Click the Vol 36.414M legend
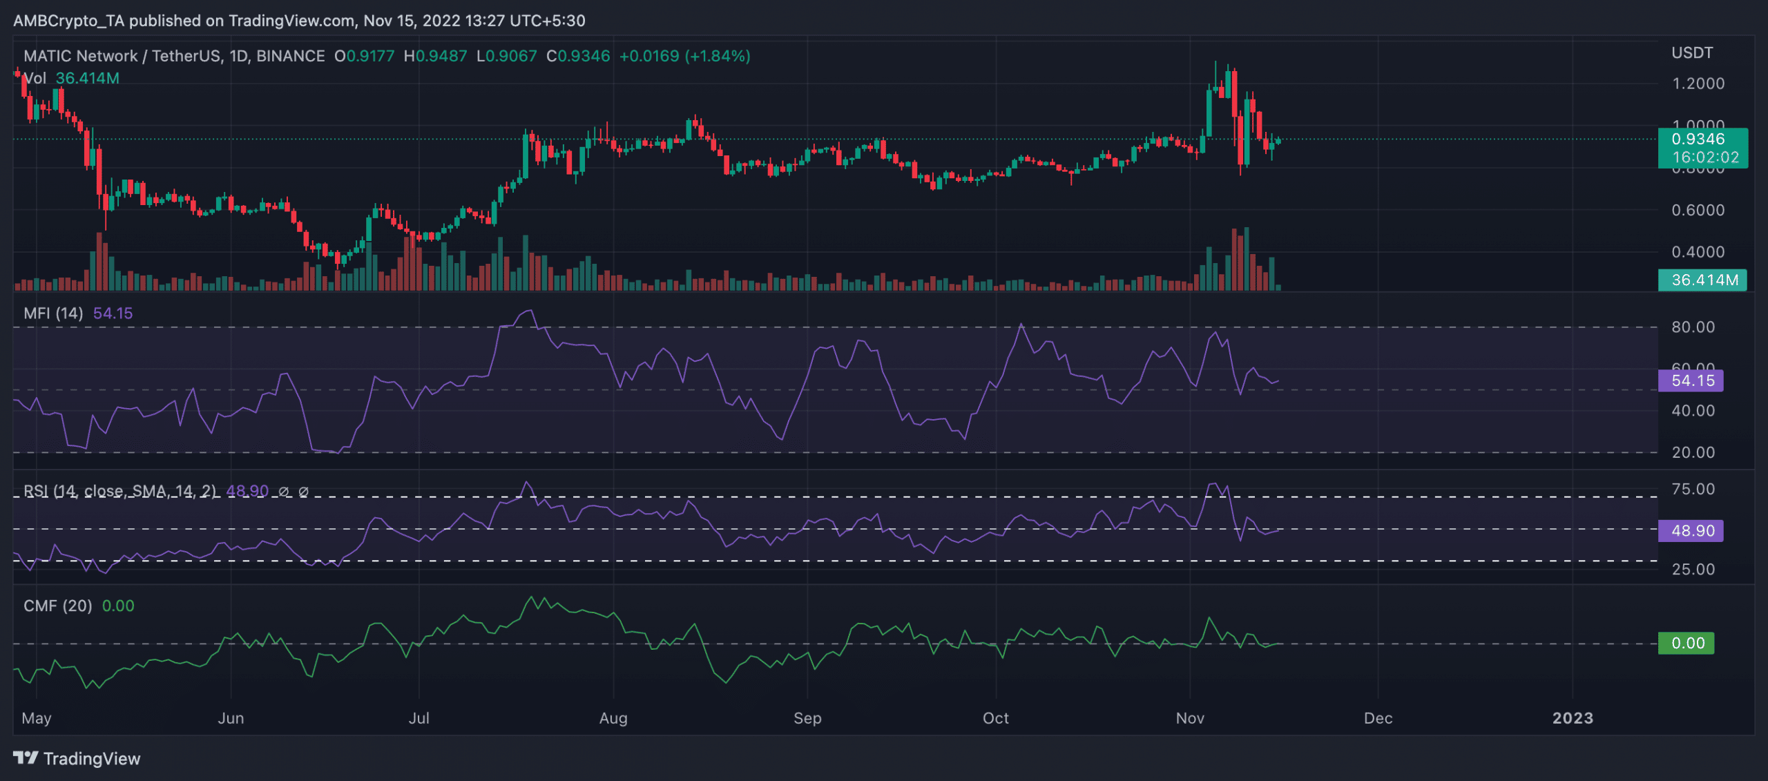Viewport: 1768px width, 781px height. click(72, 78)
